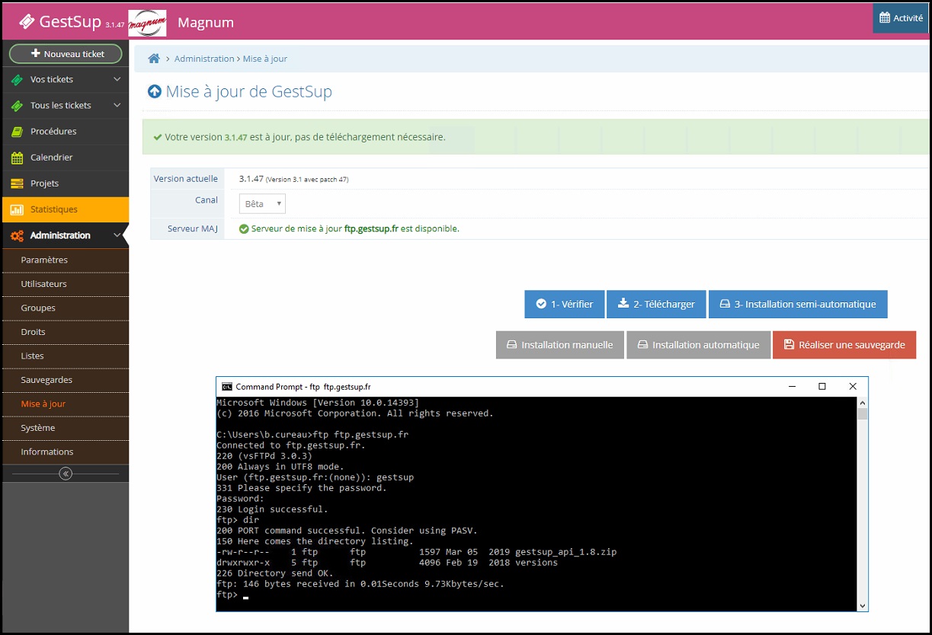Open the Calendrier calendar icon
932x635 pixels.
pyautogui.click(x=17, y=158)
